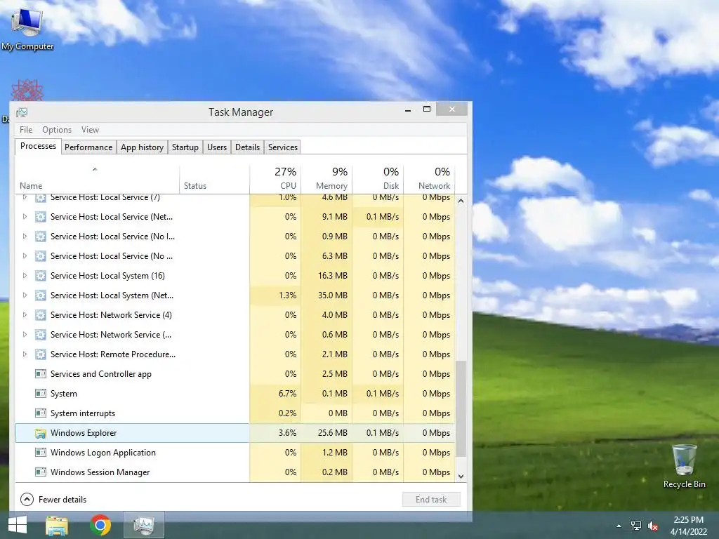719x539 pixels.
Task: Open the View menu
Action: (x=90, y=130)
